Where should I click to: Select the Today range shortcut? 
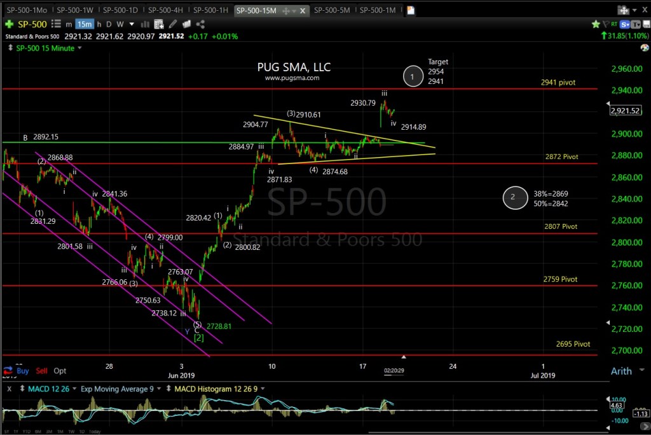[x=95, y=432]
